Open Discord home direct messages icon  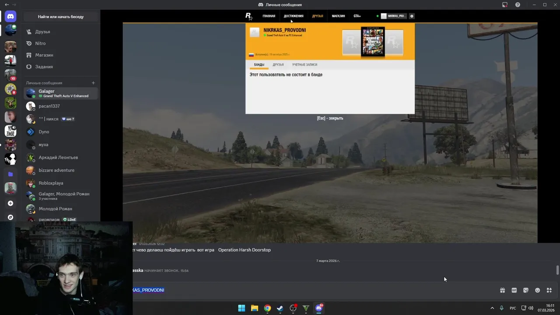pos(10,17)
